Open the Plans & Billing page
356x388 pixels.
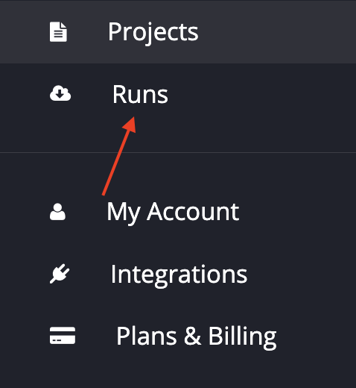pyautogui.click(x=178, y=336)
